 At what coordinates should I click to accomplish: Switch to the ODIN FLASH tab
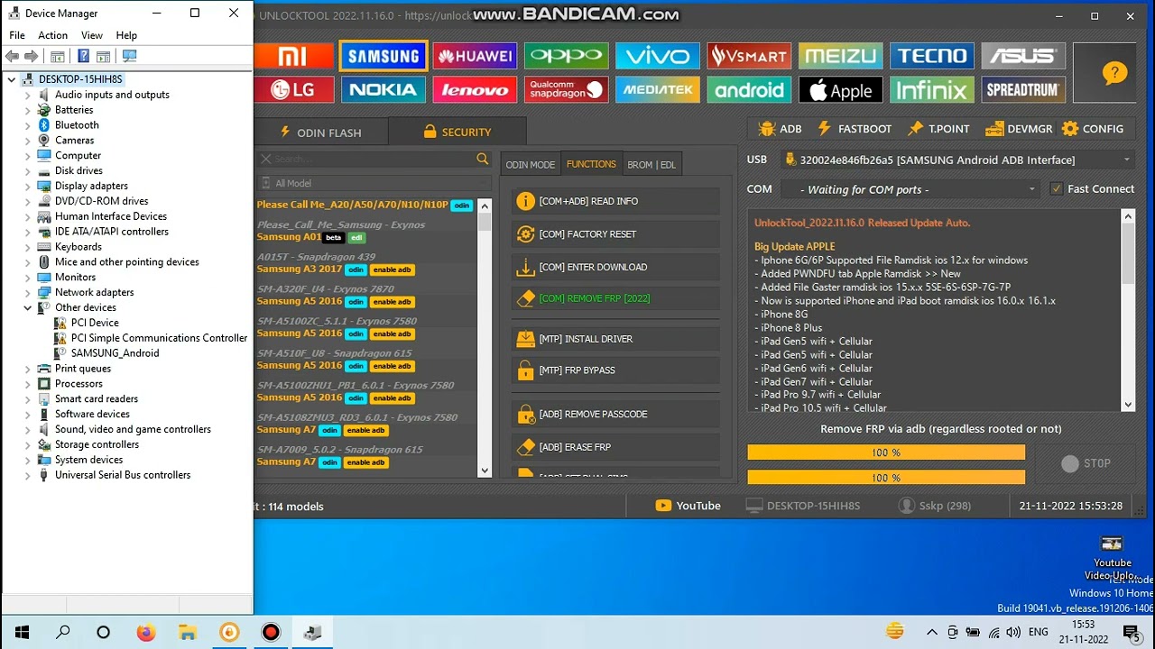(321, 133)
